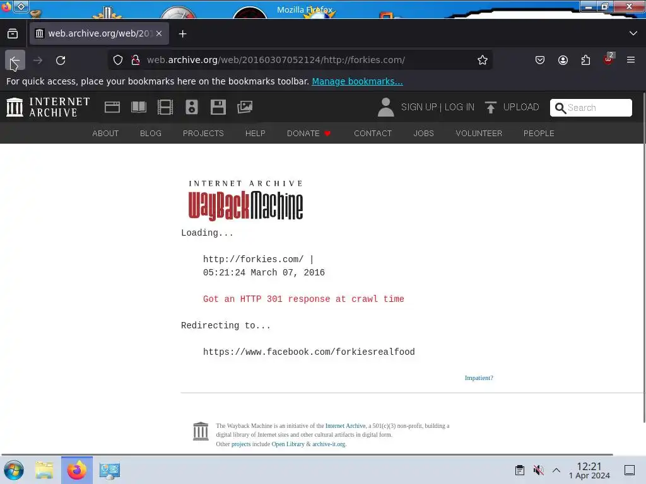The width and height of the screenshot is (646, 484).
Task: Open the ABOUT menu item
Action: click(x=105, y=134)
